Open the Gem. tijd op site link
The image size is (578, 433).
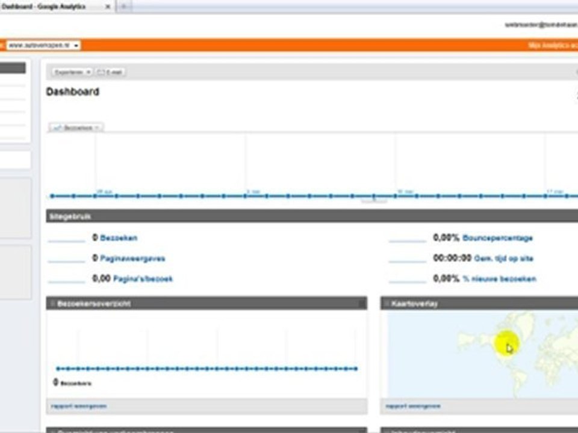(503, 259)
